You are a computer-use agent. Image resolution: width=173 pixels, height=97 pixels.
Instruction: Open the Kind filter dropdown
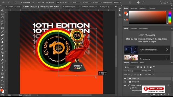click(129, 67)
